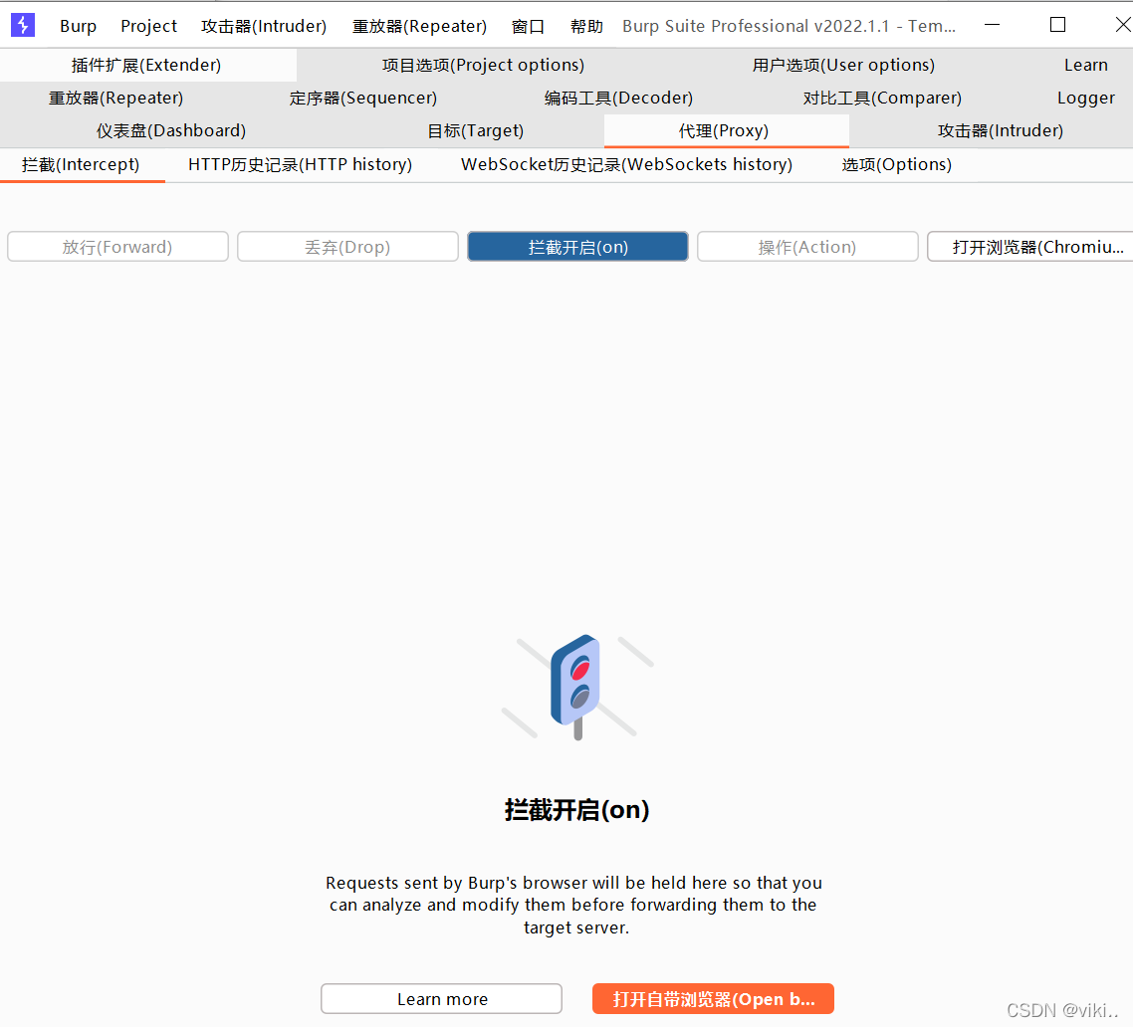
Task: Switch to 重放器(Repeater) tool tab
Action: coord(115,98)
